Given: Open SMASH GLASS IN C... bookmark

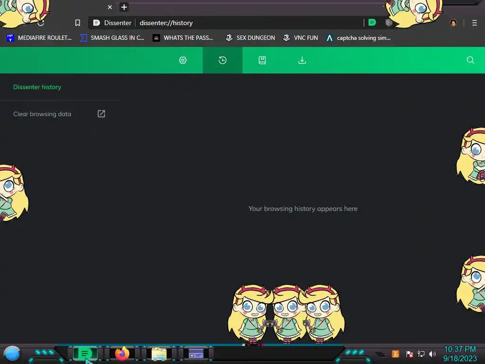Looking at the screenshot, I should pyautogui.click(x=112, y=38).
